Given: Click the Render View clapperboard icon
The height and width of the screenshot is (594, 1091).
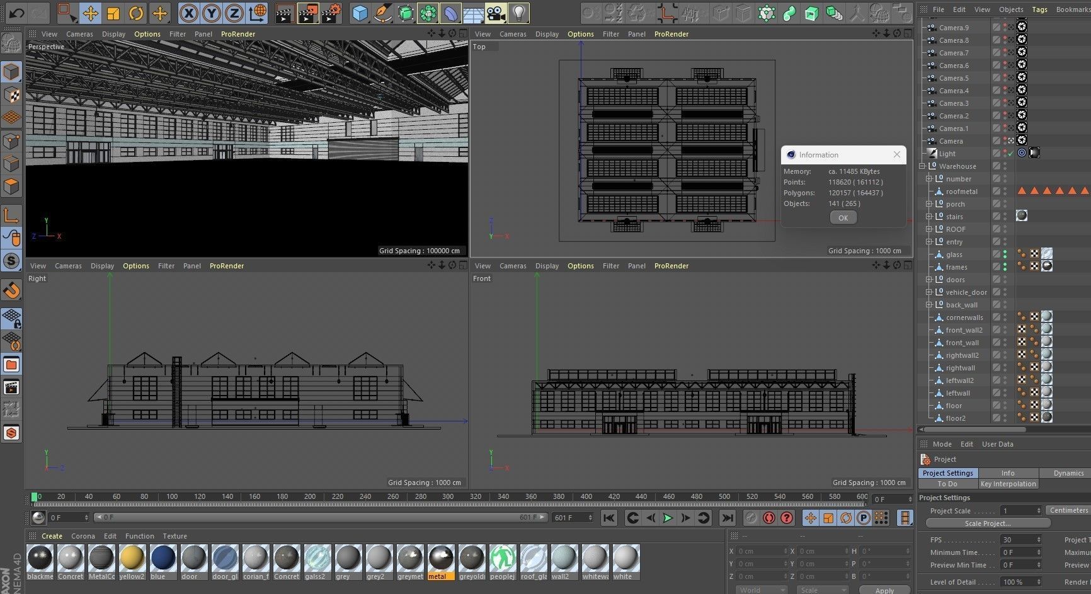Looking at the screenshot, I should pos(285,13).
